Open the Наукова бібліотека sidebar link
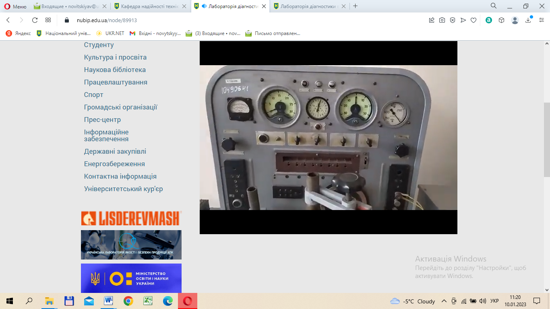550x309 pixels. pos(115,70)
